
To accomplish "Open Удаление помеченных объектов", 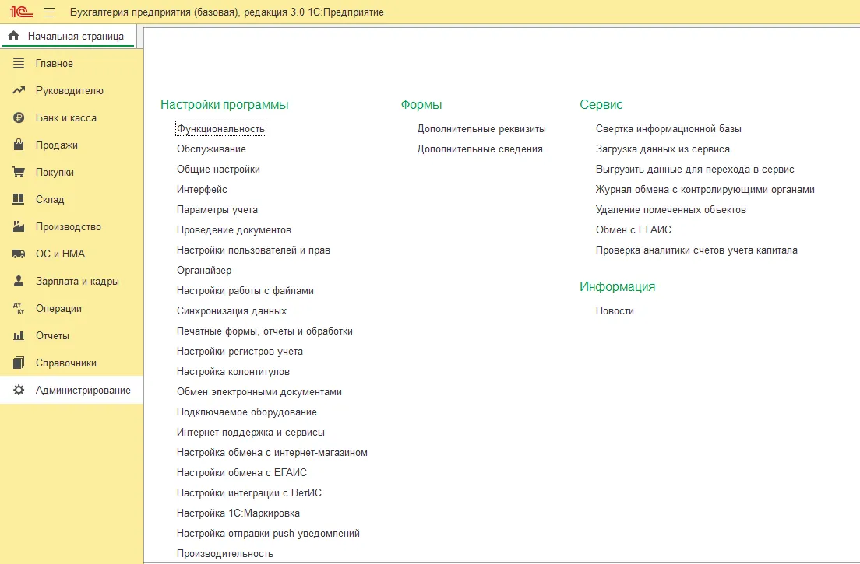I will point(671,210).
